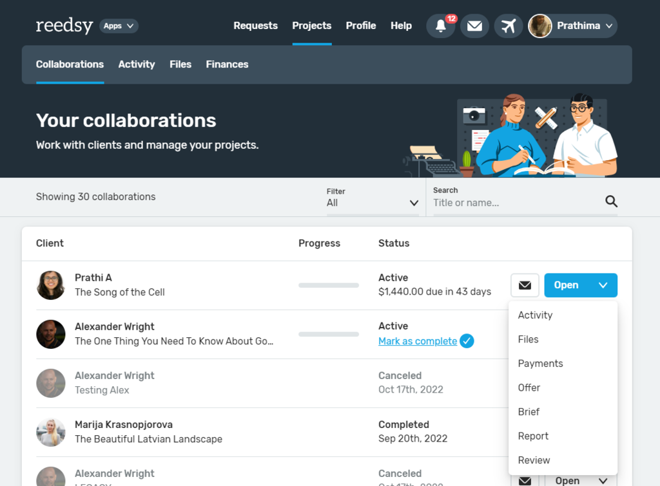Open the notifications bell icon
The width and height of the screenshot is (660, 486).
click(441, 26)
